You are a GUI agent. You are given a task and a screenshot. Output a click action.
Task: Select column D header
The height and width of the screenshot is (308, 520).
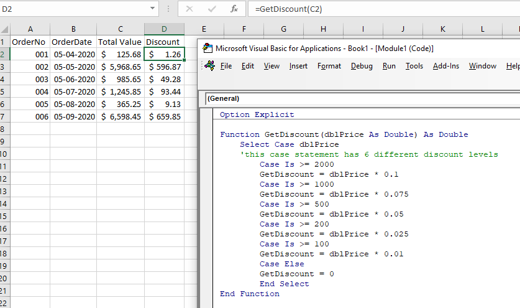coord(164,29)
